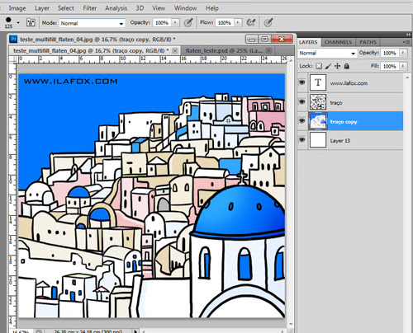413x333 pixels.
Task: Select the Layer 13 name
Action: click(x=339, y=141)
